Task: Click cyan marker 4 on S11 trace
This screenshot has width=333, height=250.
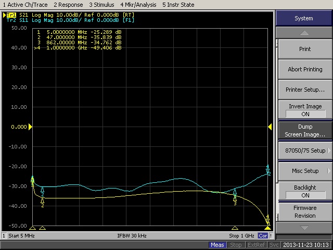Action: pos(267,169)
